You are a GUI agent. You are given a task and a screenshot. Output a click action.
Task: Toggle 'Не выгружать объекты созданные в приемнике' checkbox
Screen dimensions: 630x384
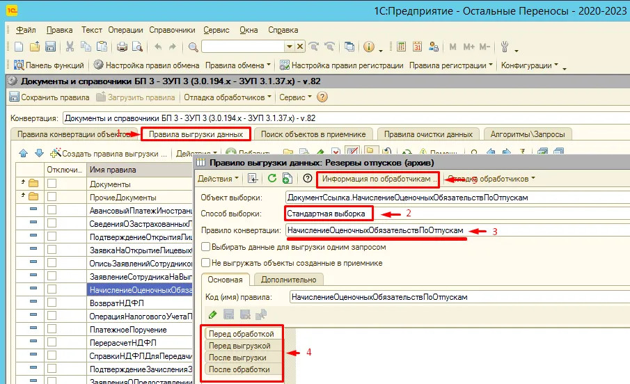[205, 263]
